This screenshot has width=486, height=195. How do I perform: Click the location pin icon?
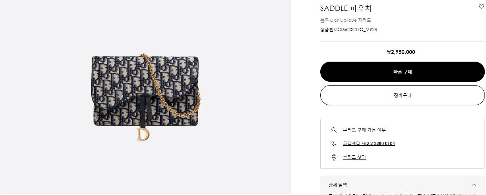point(334,157)
